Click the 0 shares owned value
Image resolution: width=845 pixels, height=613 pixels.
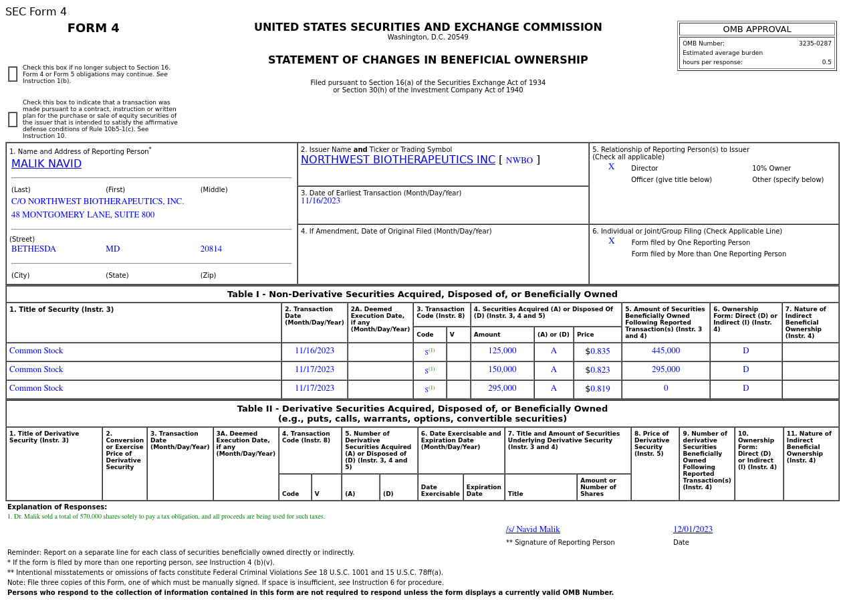[666, 388]
